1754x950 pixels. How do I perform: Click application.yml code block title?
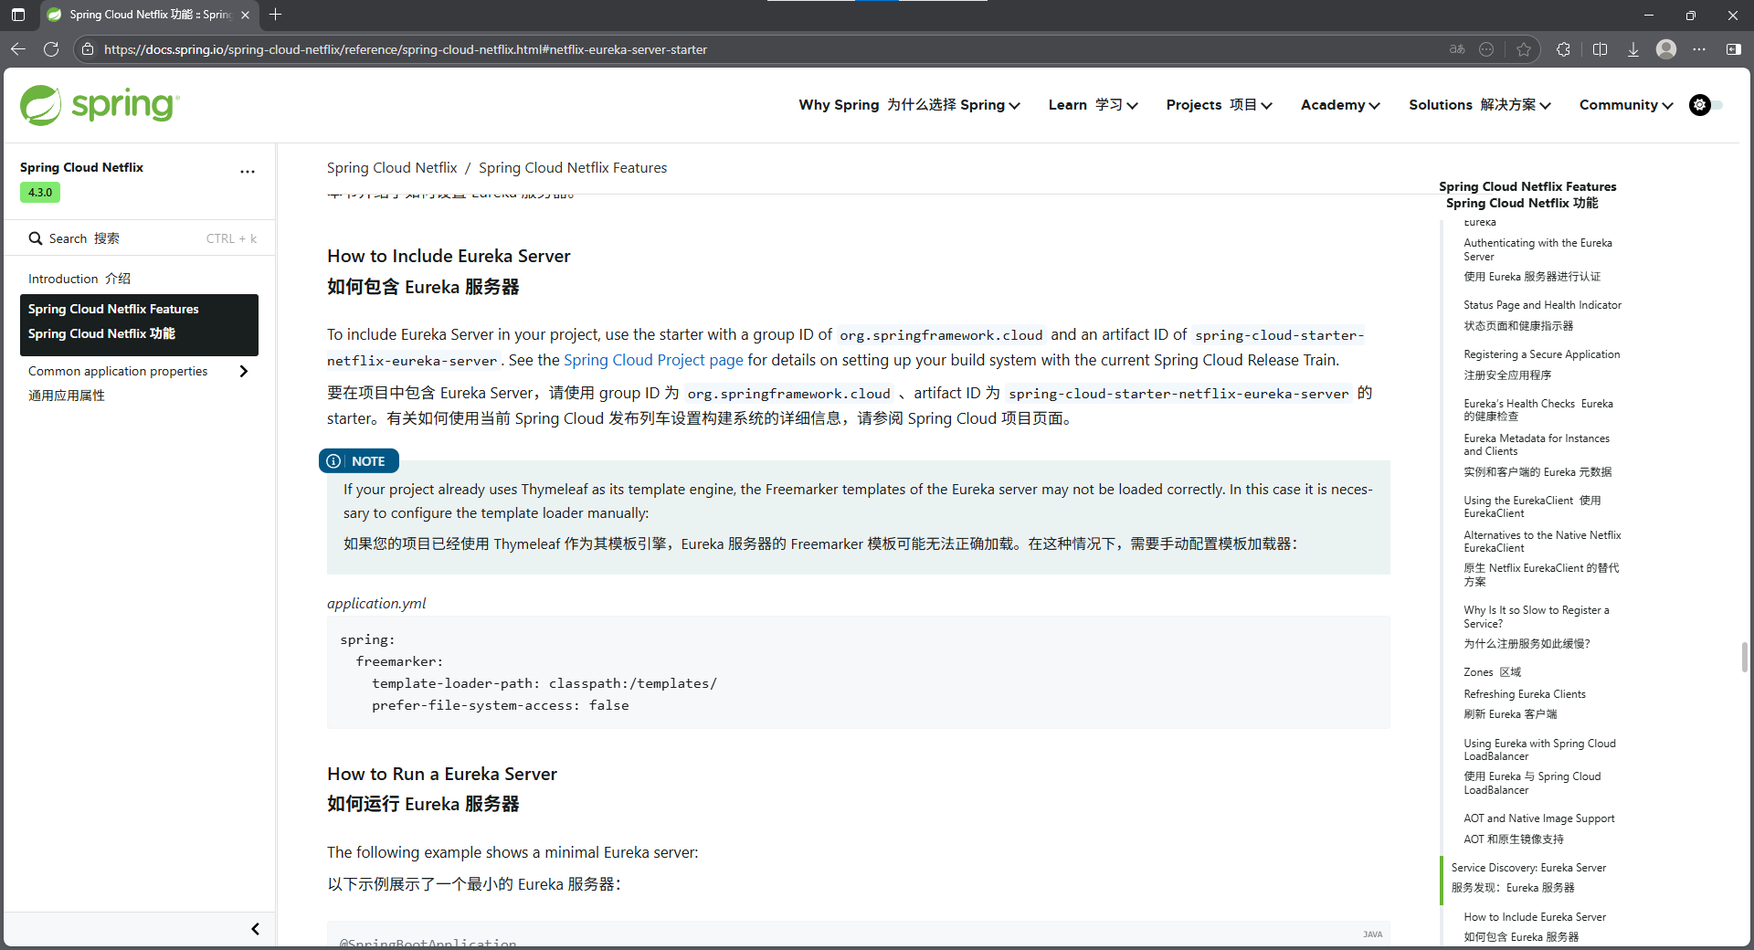click(376, 603)
